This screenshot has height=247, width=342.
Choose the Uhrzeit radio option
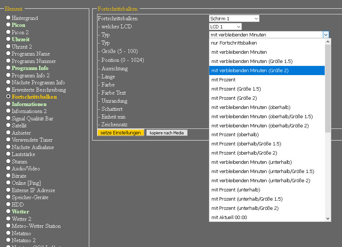pos(8,39)
